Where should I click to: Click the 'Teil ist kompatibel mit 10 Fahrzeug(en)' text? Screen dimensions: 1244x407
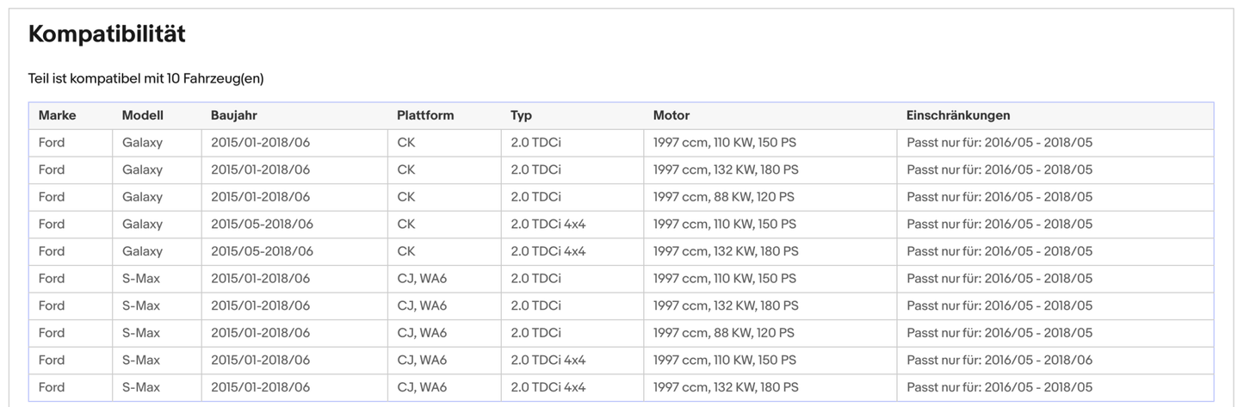point(145,78)
